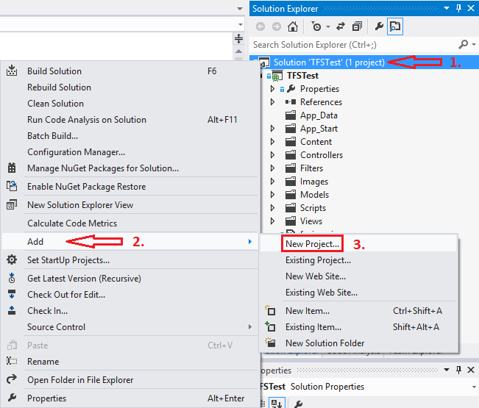
Task: Focus the Search Solution Explorer field
Action: [355, 45]
